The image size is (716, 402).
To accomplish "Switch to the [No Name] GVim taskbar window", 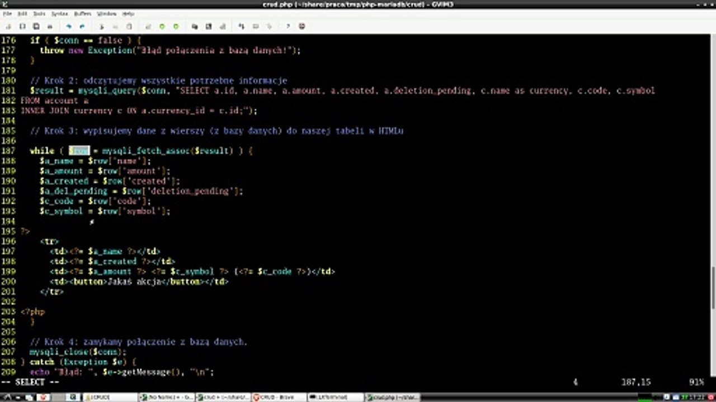I will pos(166,397).
